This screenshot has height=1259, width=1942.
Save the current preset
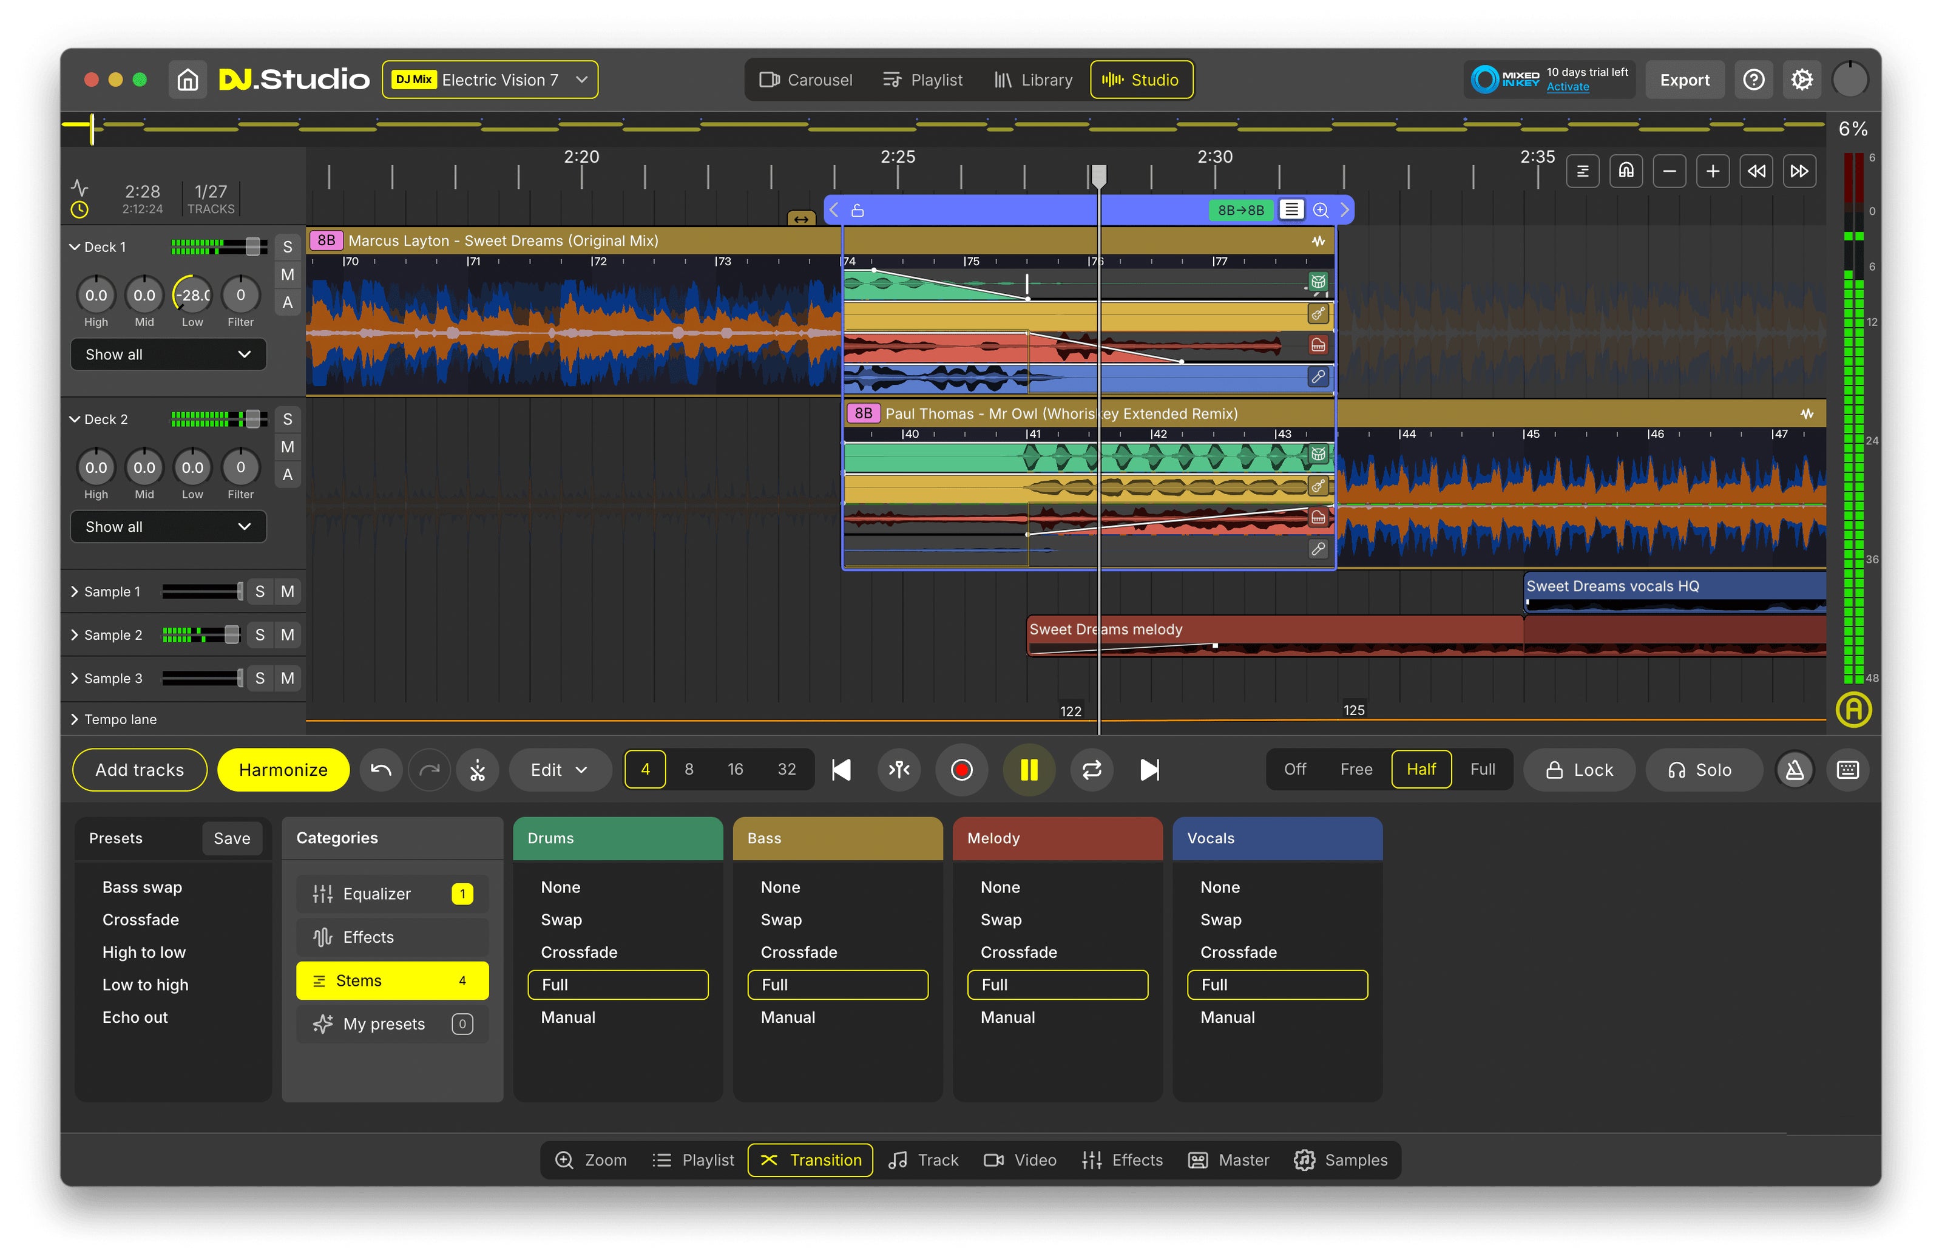click(232, 838)
